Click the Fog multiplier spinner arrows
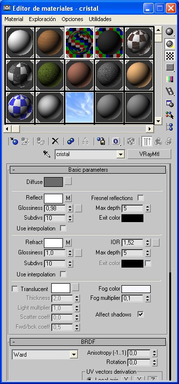The height and width of the screenshot is (384, 179). (x=147, y=298)
